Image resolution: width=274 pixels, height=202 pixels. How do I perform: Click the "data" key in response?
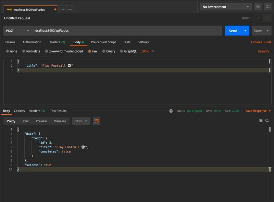tap(30, 134)
